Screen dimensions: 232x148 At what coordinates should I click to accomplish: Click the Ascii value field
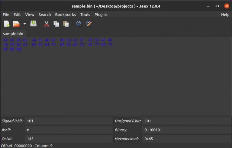[69, 130]
